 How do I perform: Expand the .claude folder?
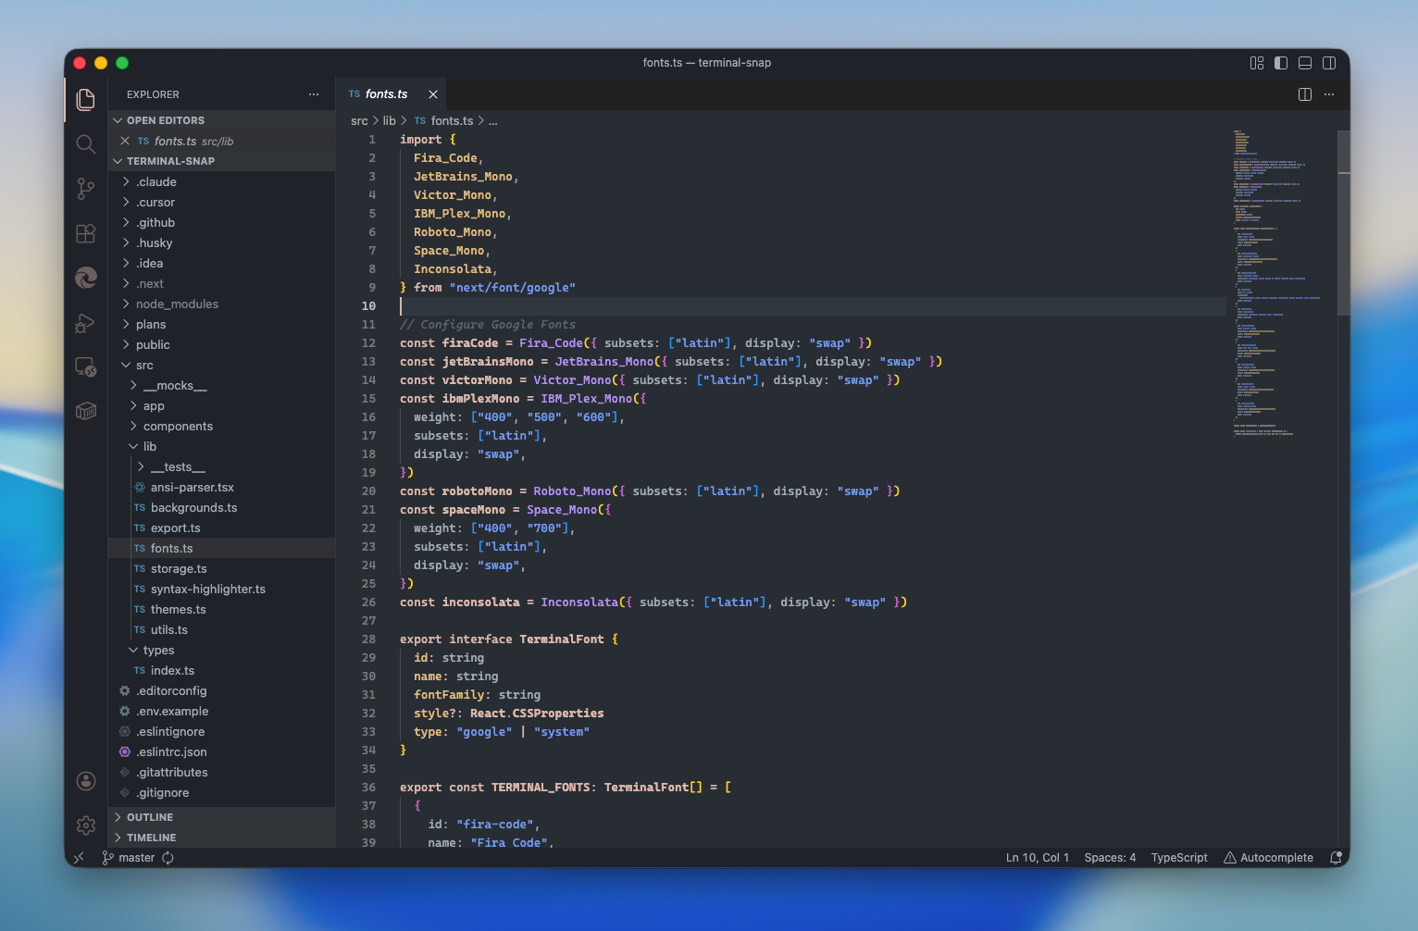[x=221, y=182]
